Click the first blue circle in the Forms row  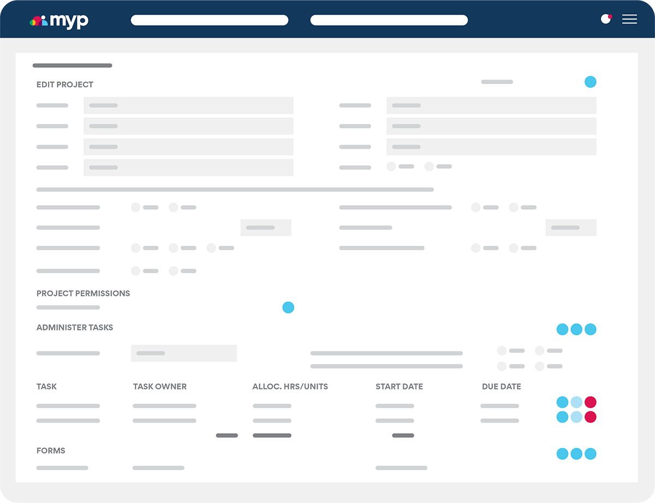562,454
